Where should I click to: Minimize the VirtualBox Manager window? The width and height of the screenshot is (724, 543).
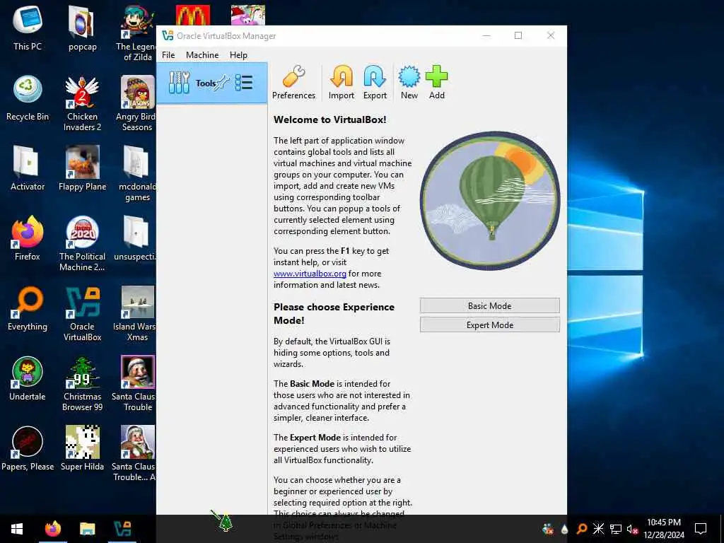click(486, 35)
